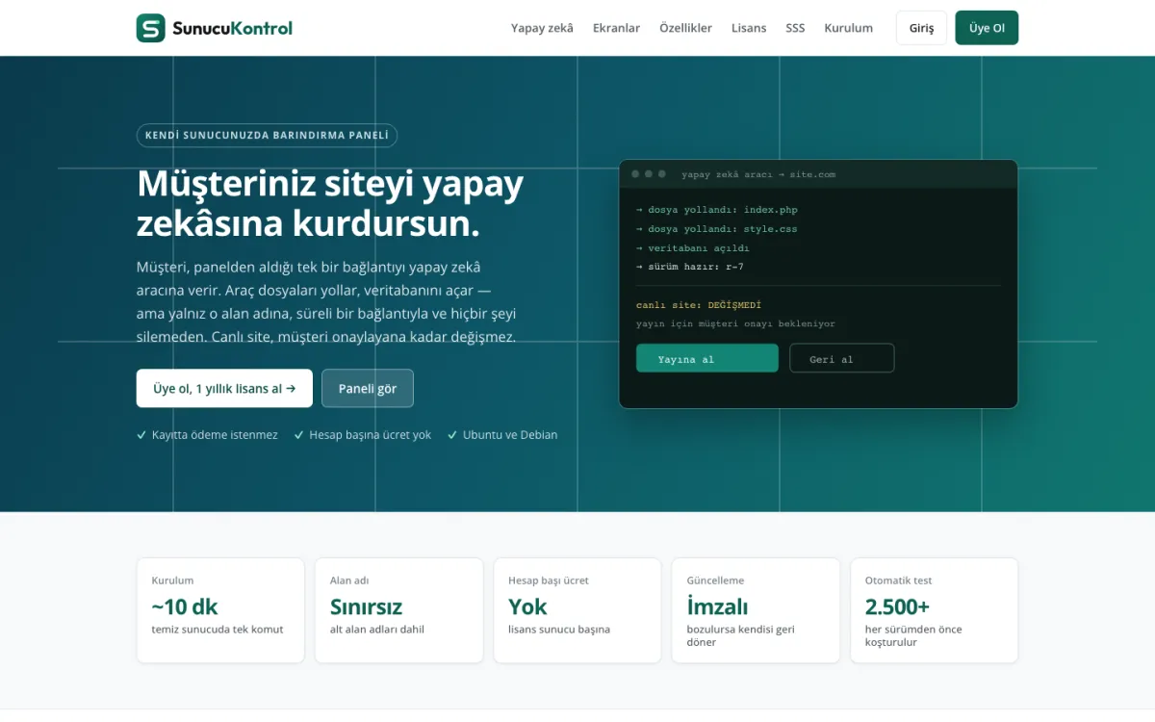Screen dimensions: 1155x722
Task: Click 'canlı site: DEĞİŞMEDİ' status text
Action: tap(699, 305)
